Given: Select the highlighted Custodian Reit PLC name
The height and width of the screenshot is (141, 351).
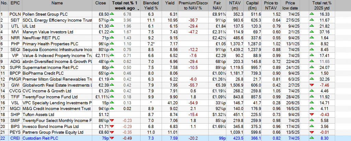Looking at the screenshot, I should tap(40, 138).
